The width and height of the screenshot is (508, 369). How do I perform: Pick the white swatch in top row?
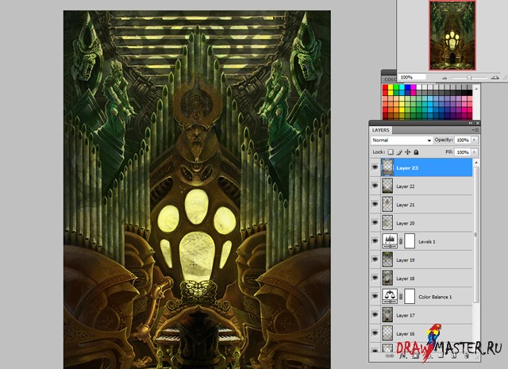click(419, 87)
